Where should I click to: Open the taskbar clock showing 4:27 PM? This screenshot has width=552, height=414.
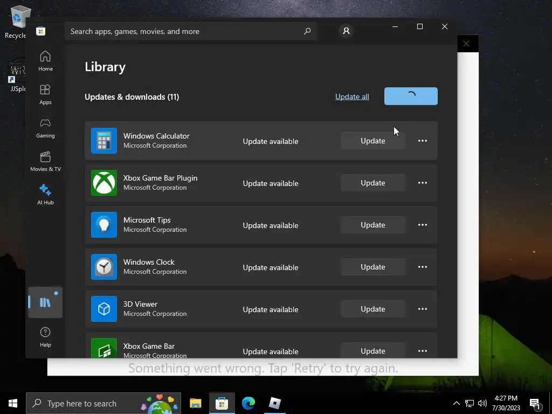point(506,403)
